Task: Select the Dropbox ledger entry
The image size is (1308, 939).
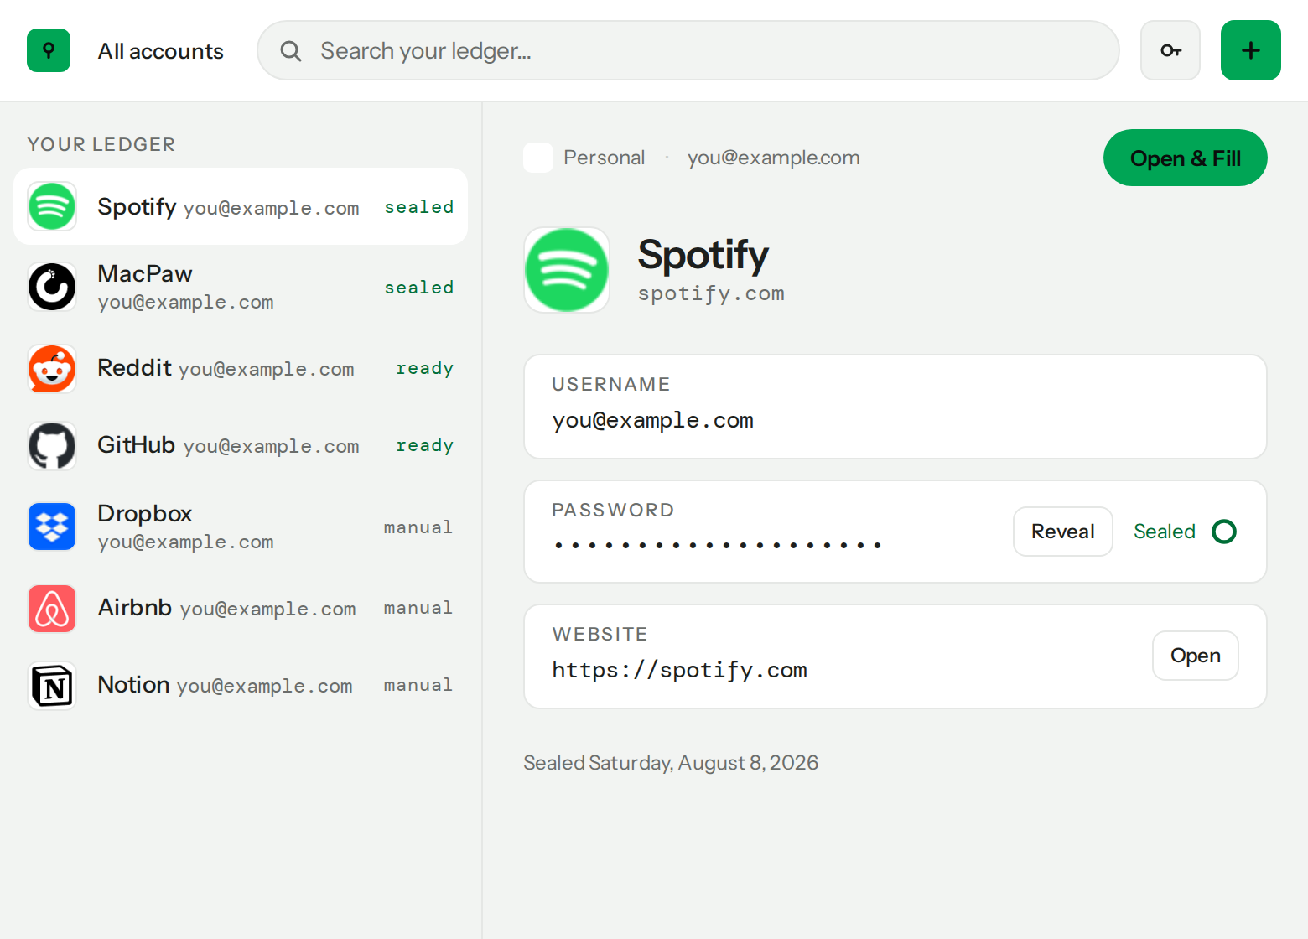Action: tap(241, 527)
